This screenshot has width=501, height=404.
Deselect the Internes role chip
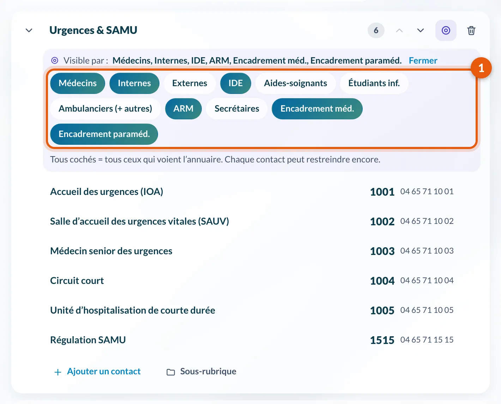click(x=134, y=83)
